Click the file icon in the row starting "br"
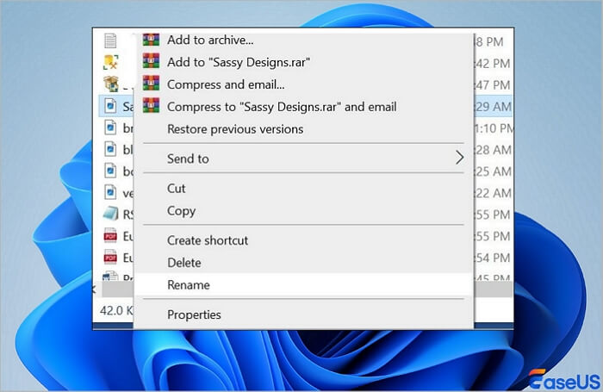 click(110, 128)
